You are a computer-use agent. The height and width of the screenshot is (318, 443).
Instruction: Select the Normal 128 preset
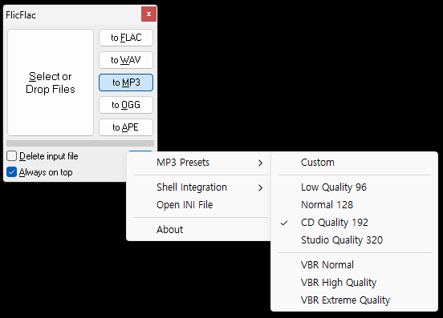pyautogui.click(x=354, y=205)
